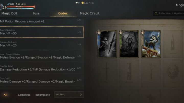This screenshot has width=184, height=103.
Task: Click the locked tree silhouette card slot
Action: coord(151,73)
